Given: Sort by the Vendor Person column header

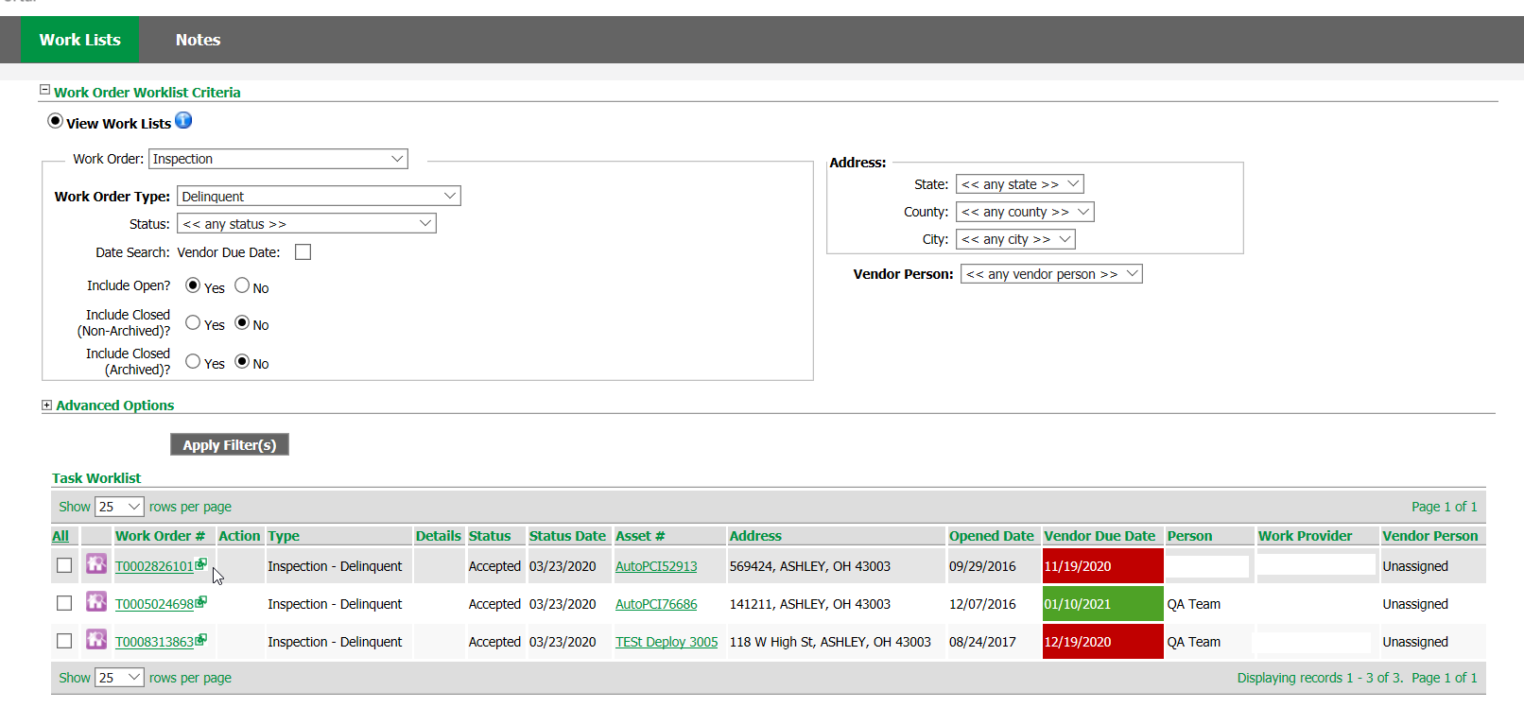Looking at the screenshot, I should (1429, 536).
